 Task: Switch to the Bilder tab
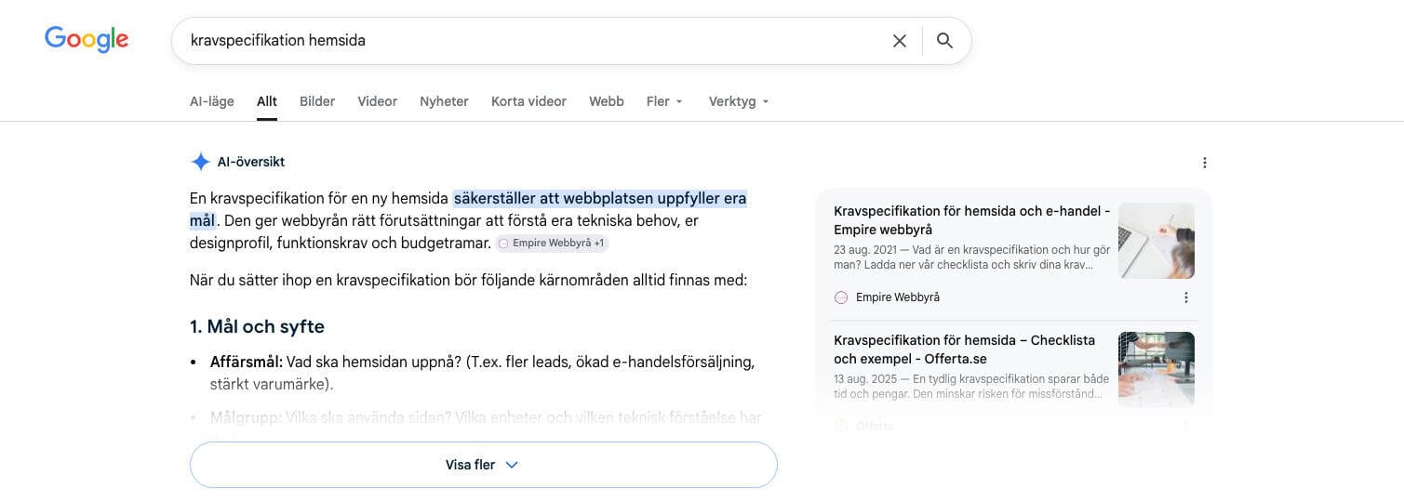317,101
